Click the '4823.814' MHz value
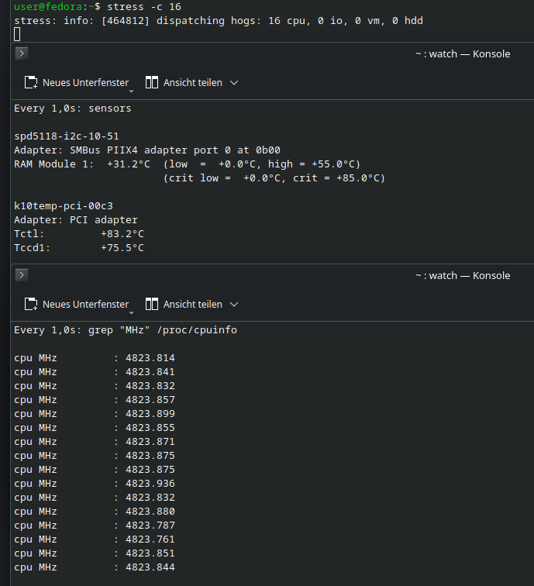This screenshot has height=586, width=534. tap(150, 358)
